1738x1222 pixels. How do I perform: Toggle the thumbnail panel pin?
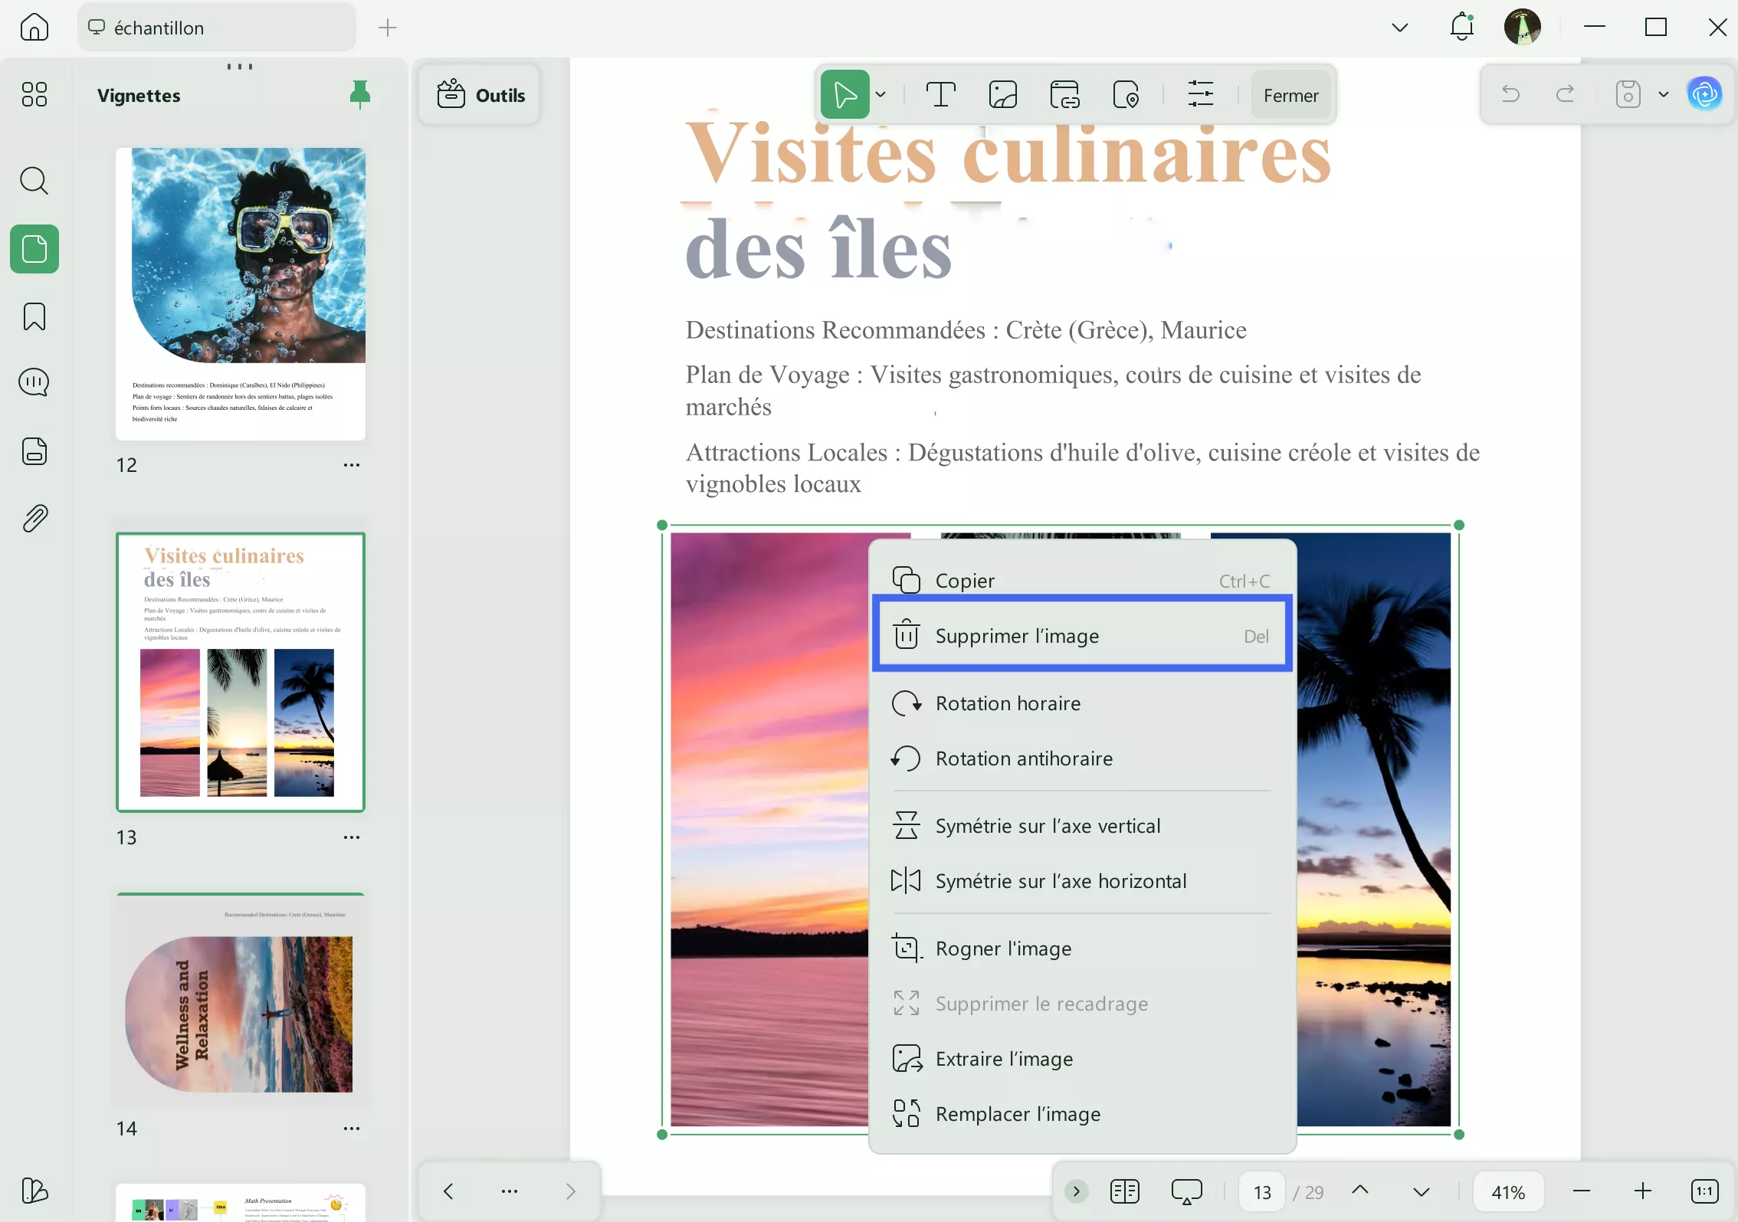[x=359, y=93]
